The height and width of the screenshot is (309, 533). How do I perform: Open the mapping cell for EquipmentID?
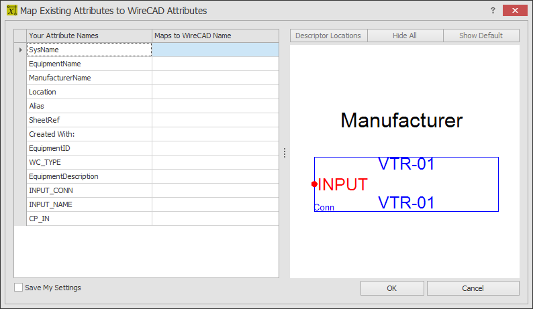[x=215, y=148]
